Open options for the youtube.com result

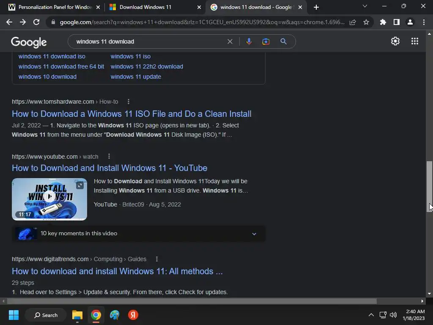[109, 157]
